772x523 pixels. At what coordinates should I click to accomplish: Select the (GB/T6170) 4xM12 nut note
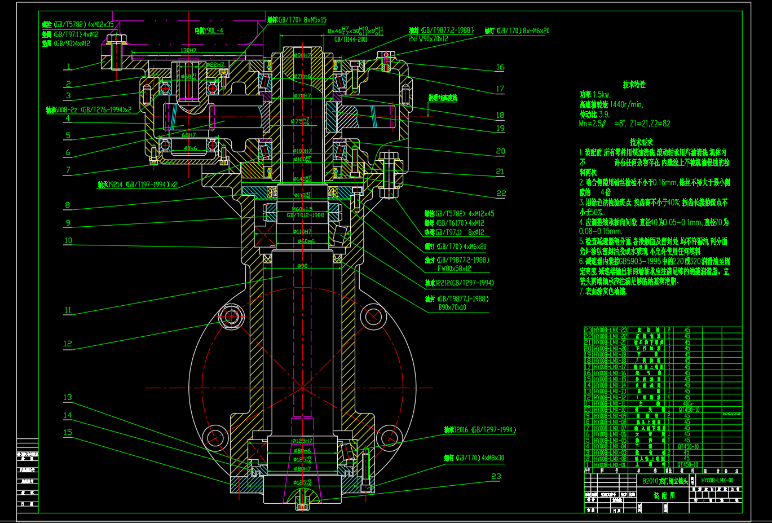[455, 223]
